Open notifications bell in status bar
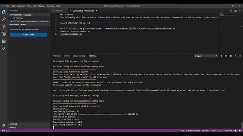The height and width of the screenshot is (136, 243). 240,131
